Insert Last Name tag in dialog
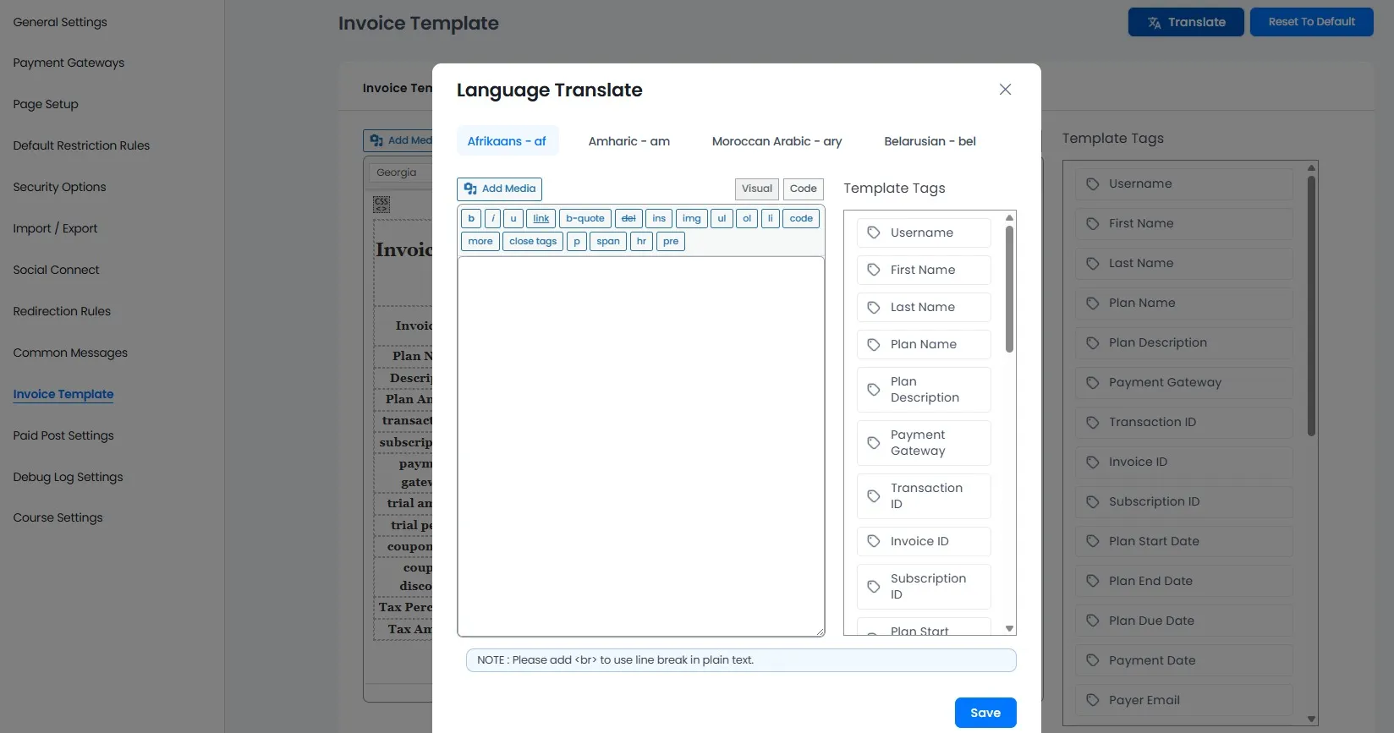This screenshot has height=733, width=1394. (x=924, y=307)
